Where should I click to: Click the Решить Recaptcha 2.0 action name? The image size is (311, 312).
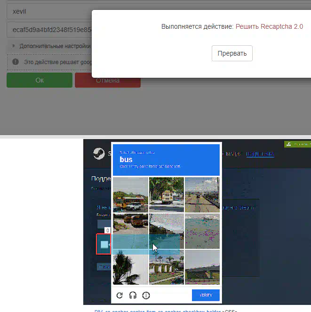[269, 26]
